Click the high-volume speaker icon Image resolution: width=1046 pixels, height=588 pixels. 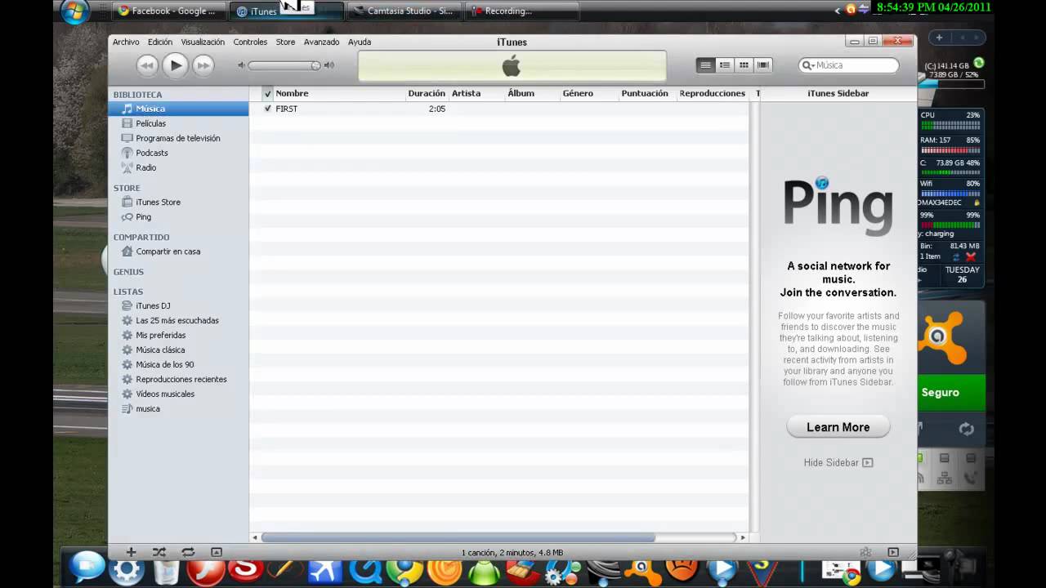click(x=329, y=65)
